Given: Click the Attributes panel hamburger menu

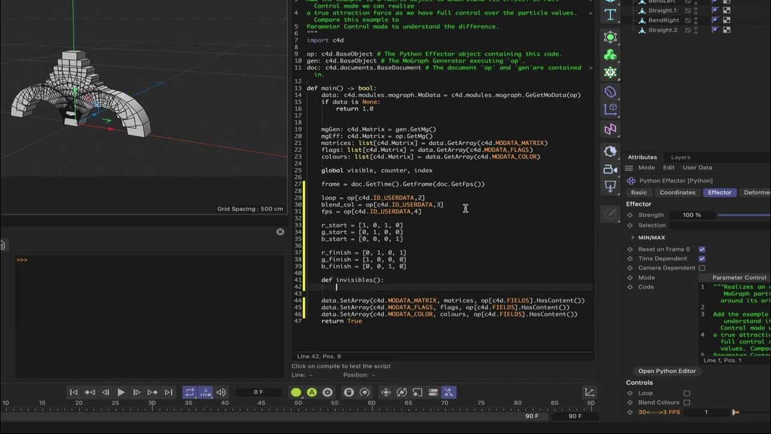Looking at the screenshot, I should pos(629,168).
